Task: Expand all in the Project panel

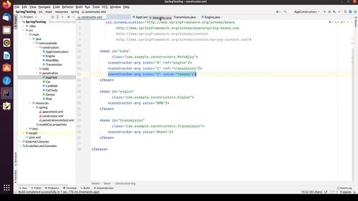Action: tap(58, 17)
